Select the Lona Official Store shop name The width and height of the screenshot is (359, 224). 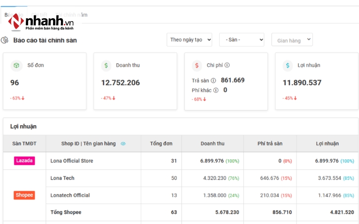pos(72,161)
